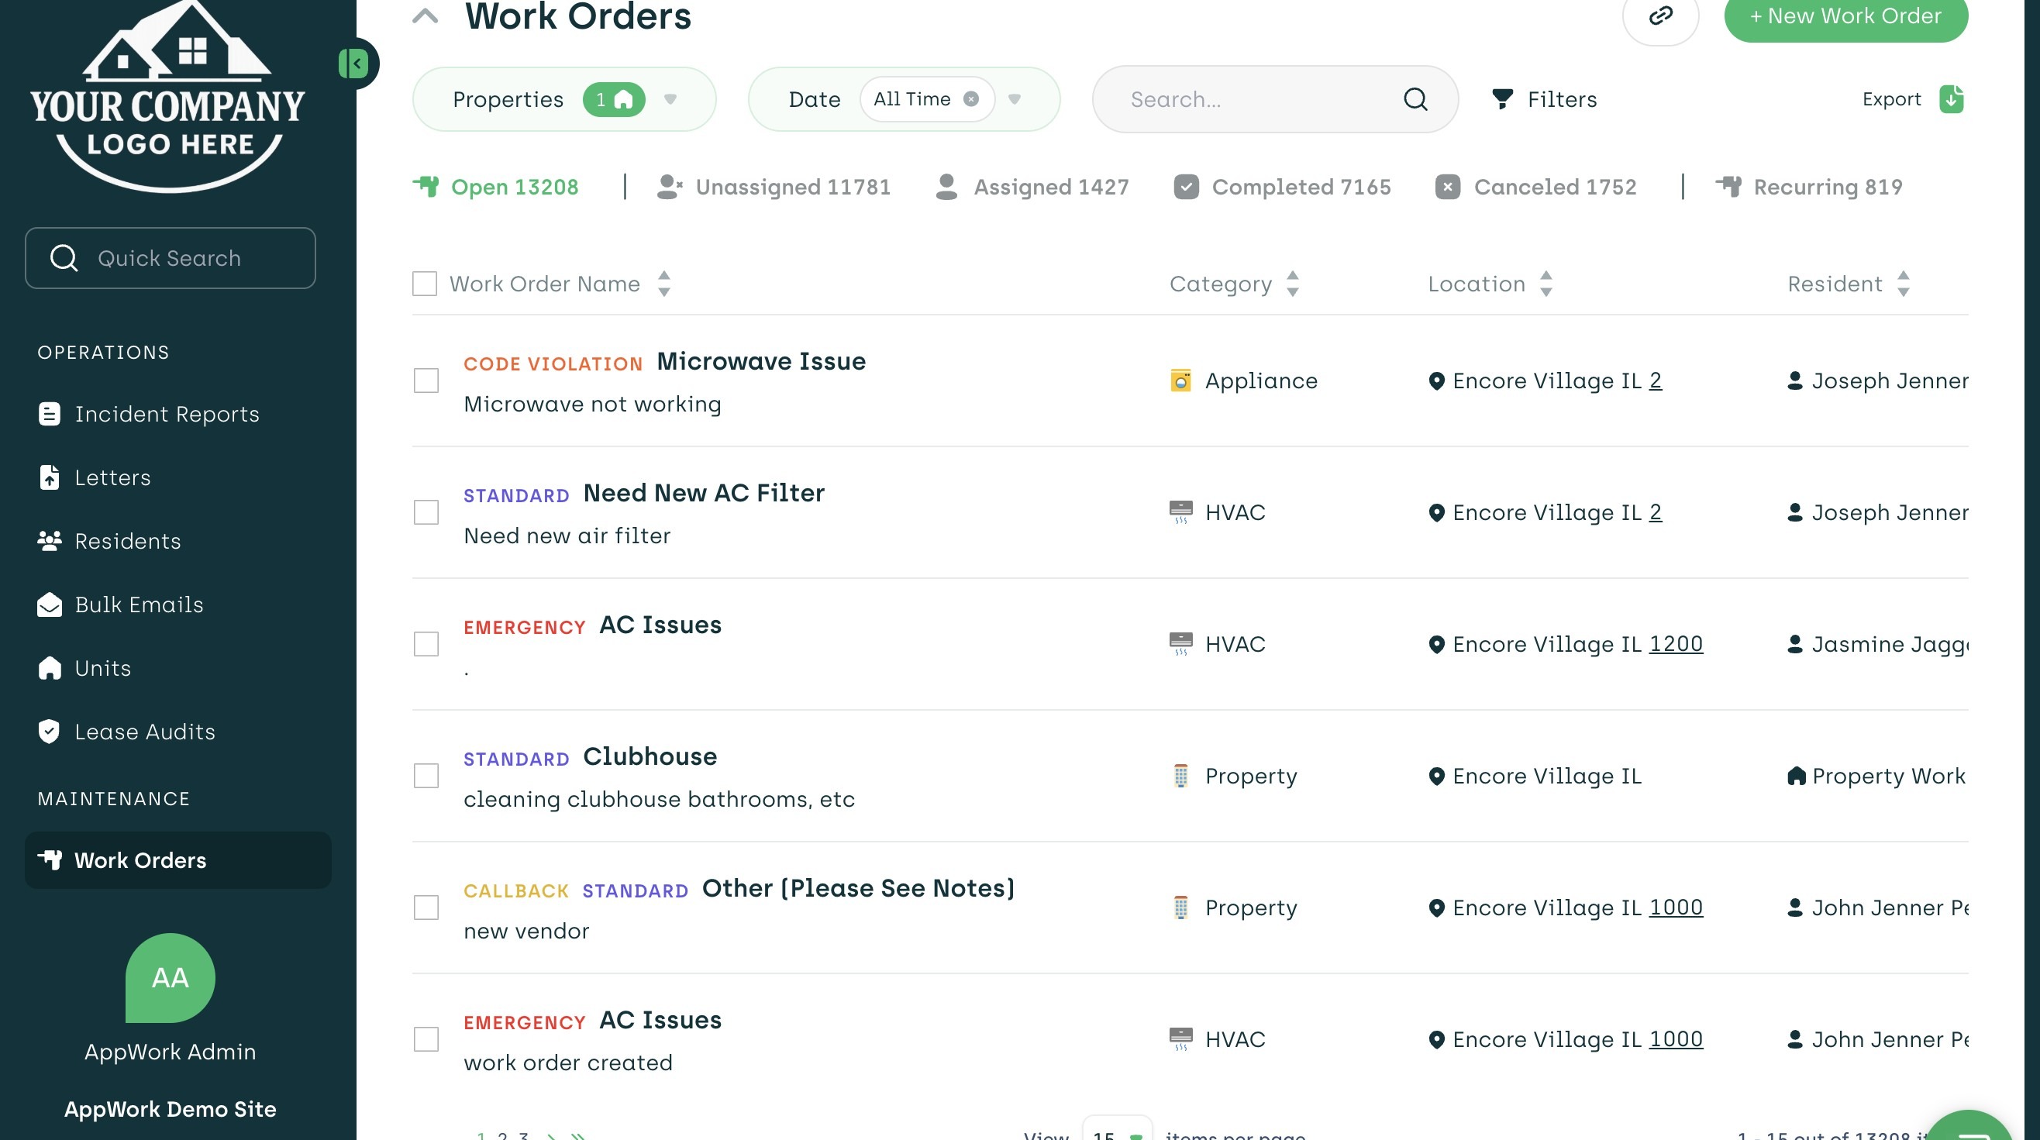Click the copy link icon button
2040x1140 pixels.
point(1660,15)
